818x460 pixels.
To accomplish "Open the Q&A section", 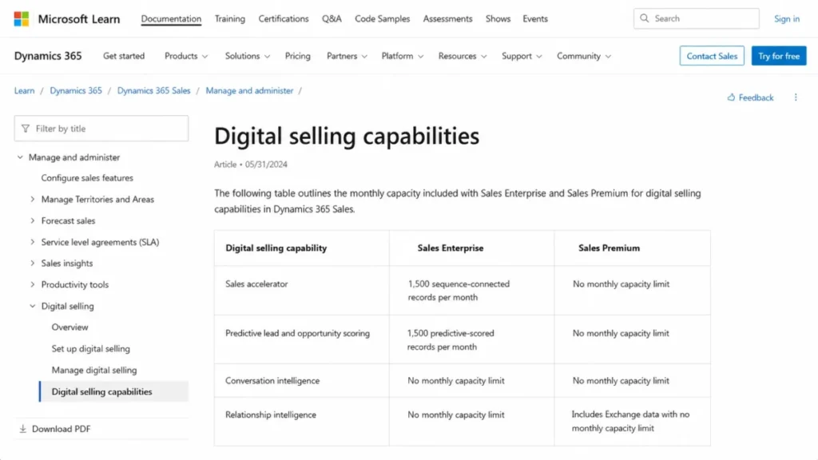I will 332,19.
